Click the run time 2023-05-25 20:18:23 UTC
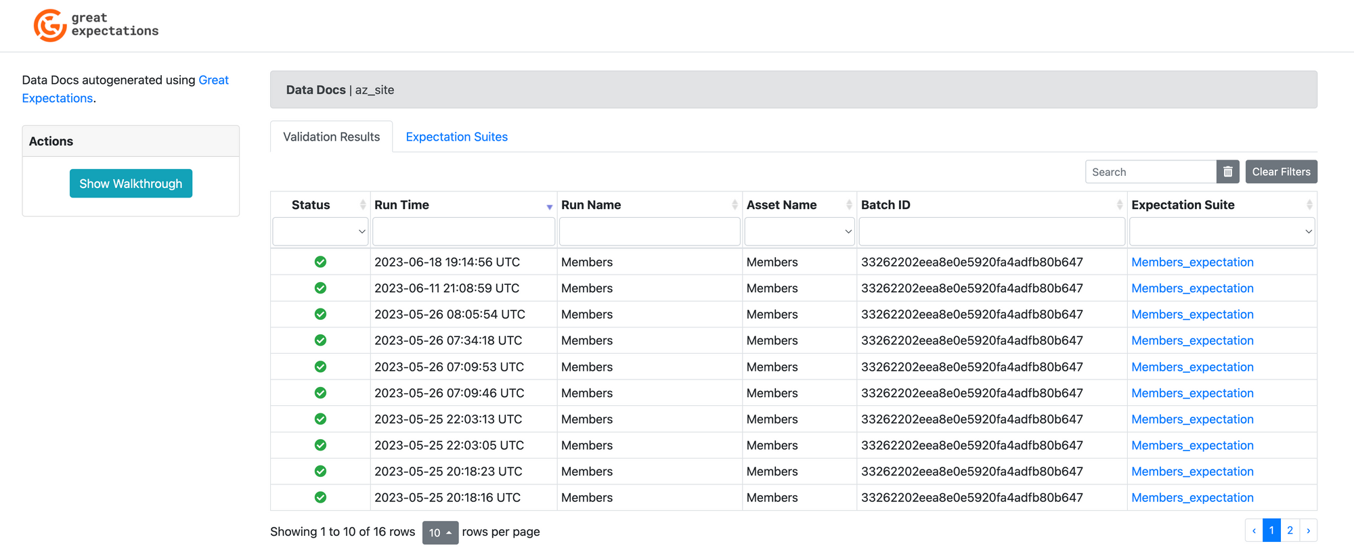This screenshot has width=1354, height=550. point(448,471)
